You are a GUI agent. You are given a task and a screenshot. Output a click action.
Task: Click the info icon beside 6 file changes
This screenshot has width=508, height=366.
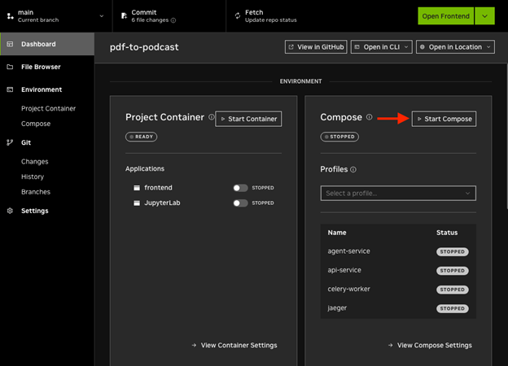click(x=173, y=20)
